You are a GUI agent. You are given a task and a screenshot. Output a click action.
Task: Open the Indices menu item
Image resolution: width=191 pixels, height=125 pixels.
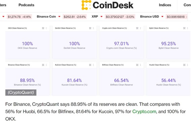165,5
